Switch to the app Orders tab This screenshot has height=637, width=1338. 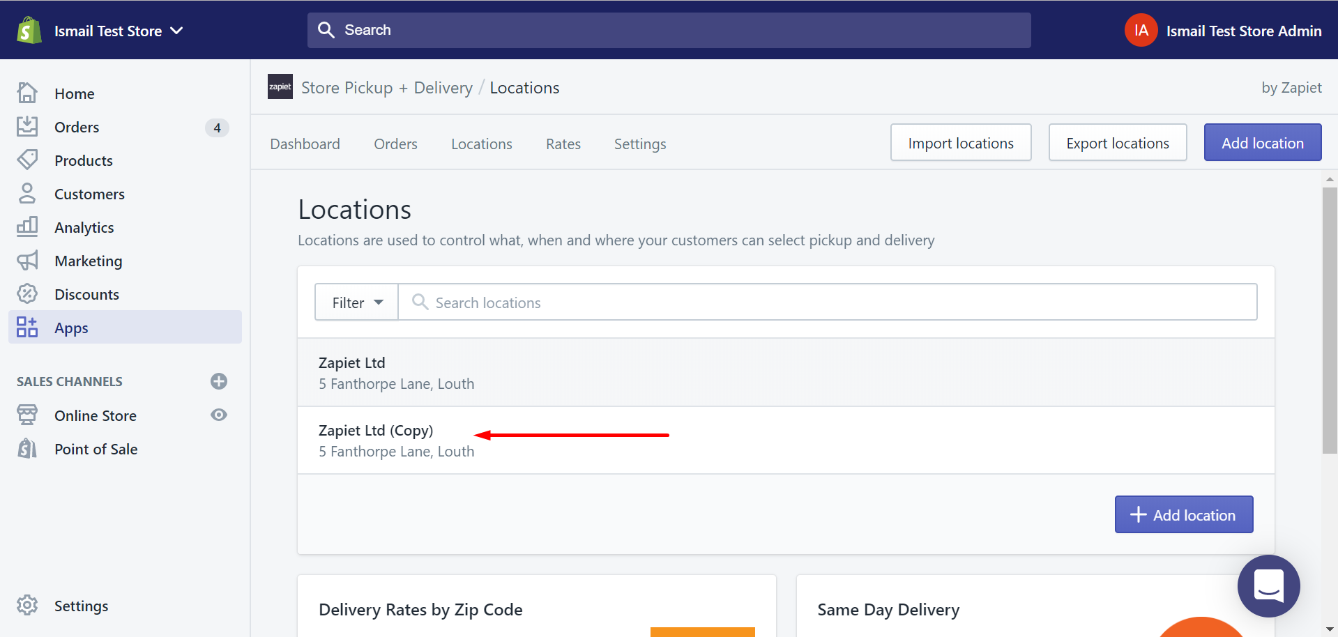395,144
